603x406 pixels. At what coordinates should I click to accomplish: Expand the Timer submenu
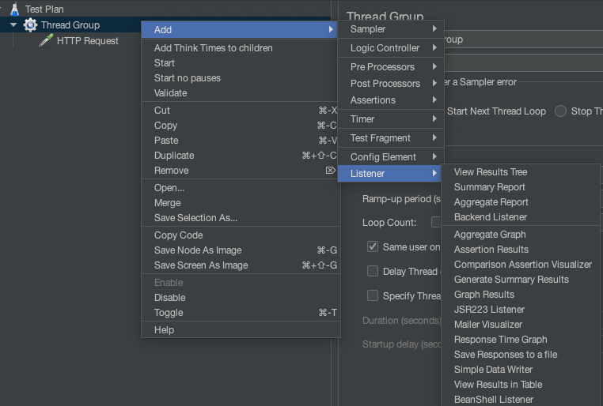click(x=391, y=119)
